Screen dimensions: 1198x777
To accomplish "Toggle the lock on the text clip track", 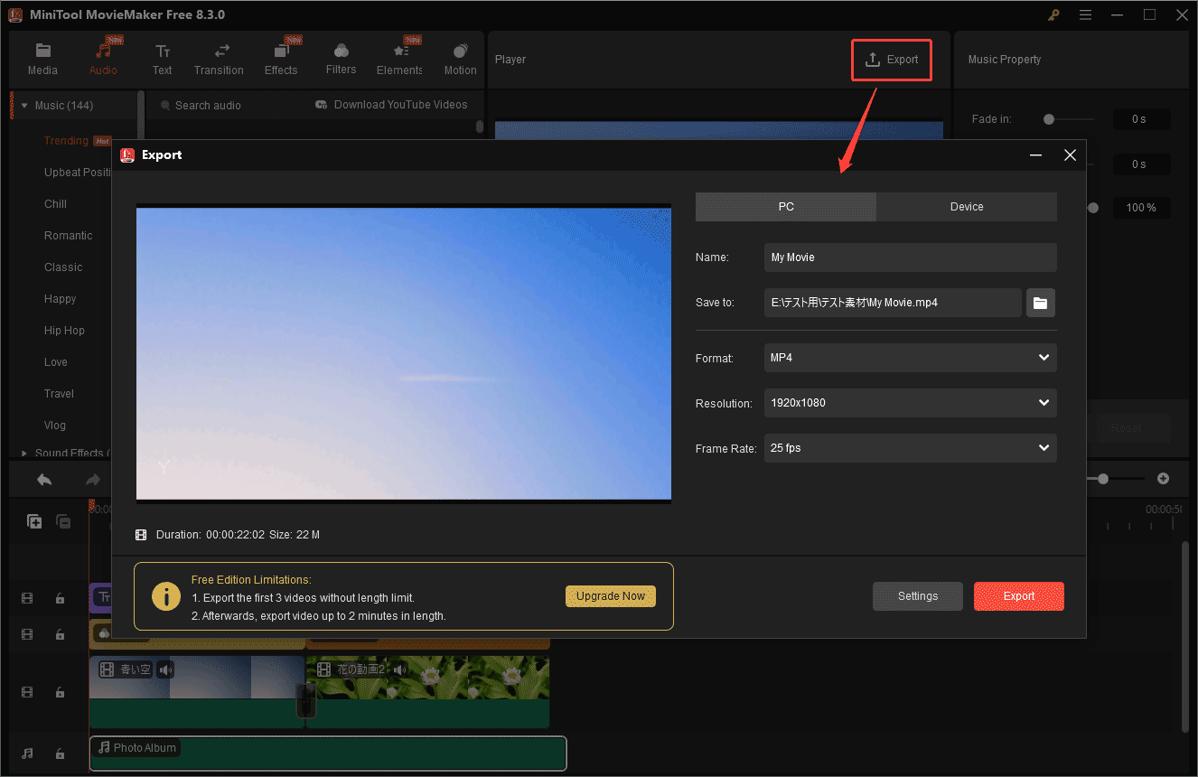I will click(x=60, y=598).
